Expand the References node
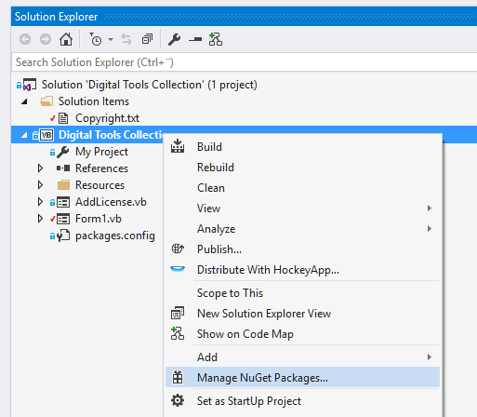The height and width of the screenshot is (417, 477). pyautogui.click(x=40, y=168)
